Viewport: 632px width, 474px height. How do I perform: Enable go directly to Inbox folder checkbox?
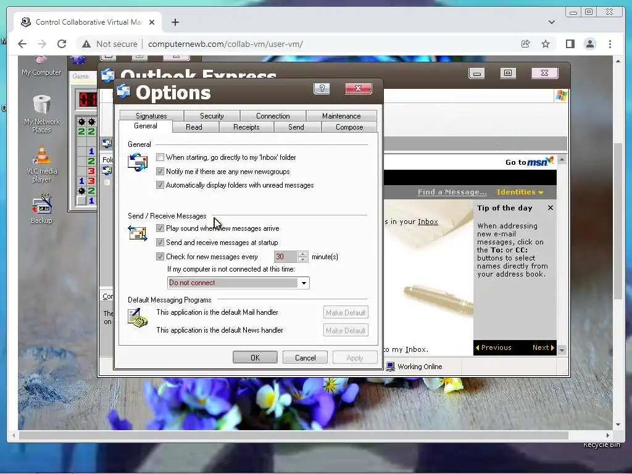click(x=160, y=157)
